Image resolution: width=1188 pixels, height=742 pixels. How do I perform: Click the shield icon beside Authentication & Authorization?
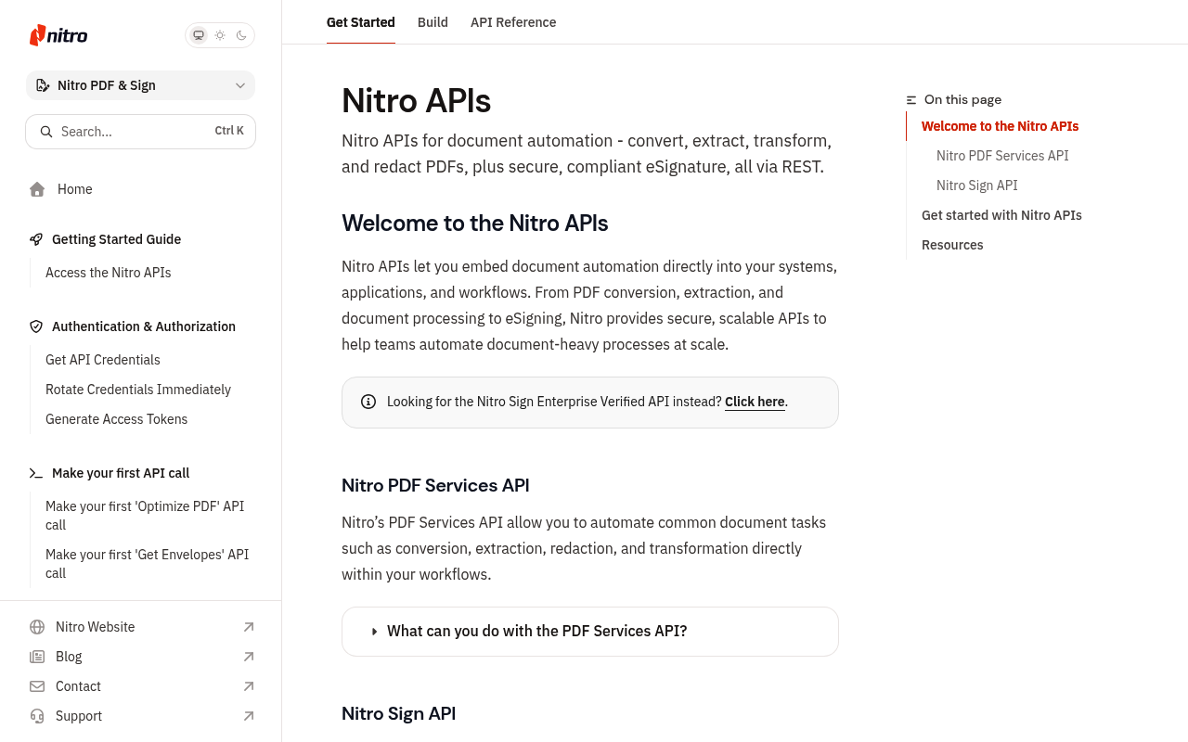click(x=36, y=326)
